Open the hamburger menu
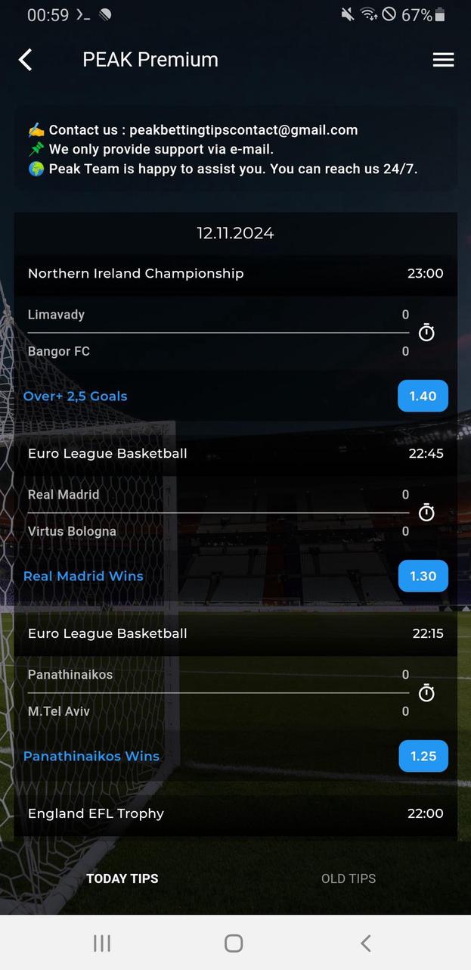 click(x=444, y=60)
